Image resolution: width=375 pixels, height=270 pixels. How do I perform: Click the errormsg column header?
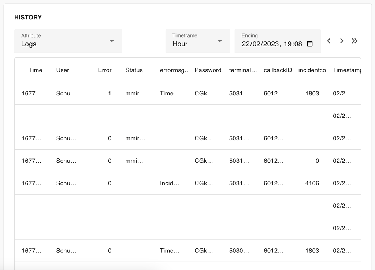point(174,70)
